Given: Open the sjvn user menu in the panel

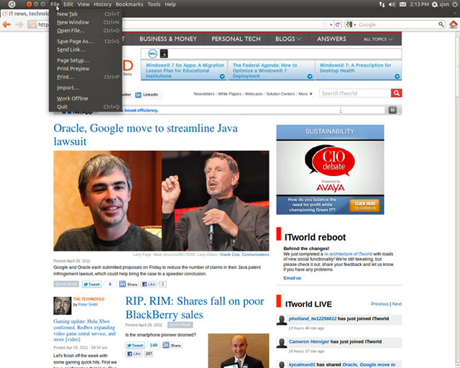Looking at the screenshot, I should coord(441,4).
